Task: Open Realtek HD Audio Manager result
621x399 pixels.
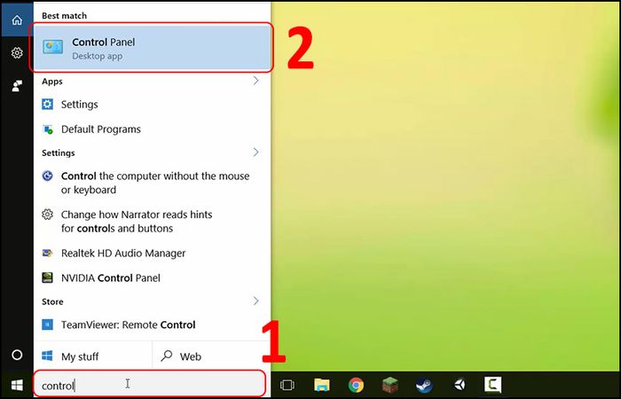Action: tap(152, 254)
